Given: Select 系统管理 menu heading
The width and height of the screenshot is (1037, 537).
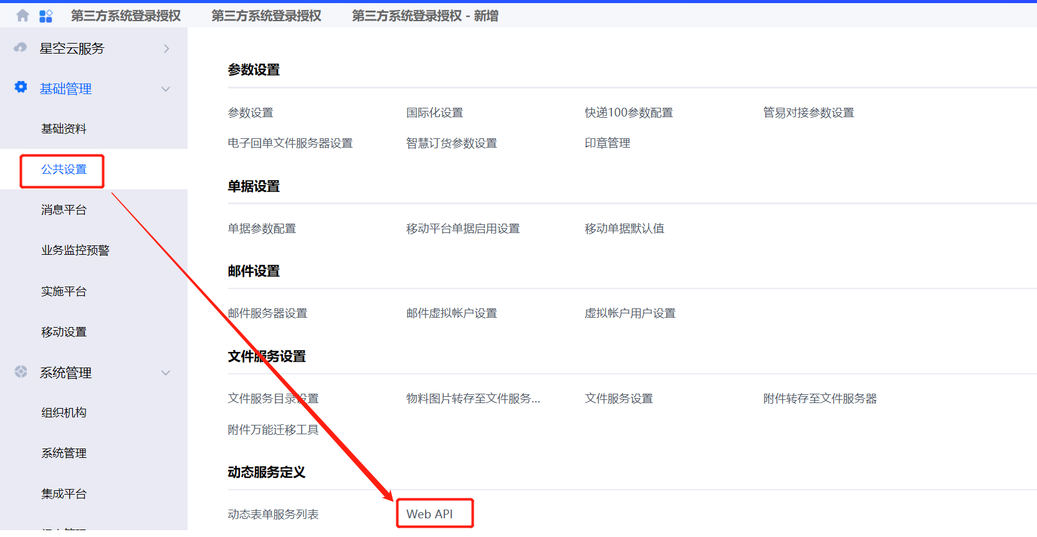Looking at the screenshot, I should (65, 373).
